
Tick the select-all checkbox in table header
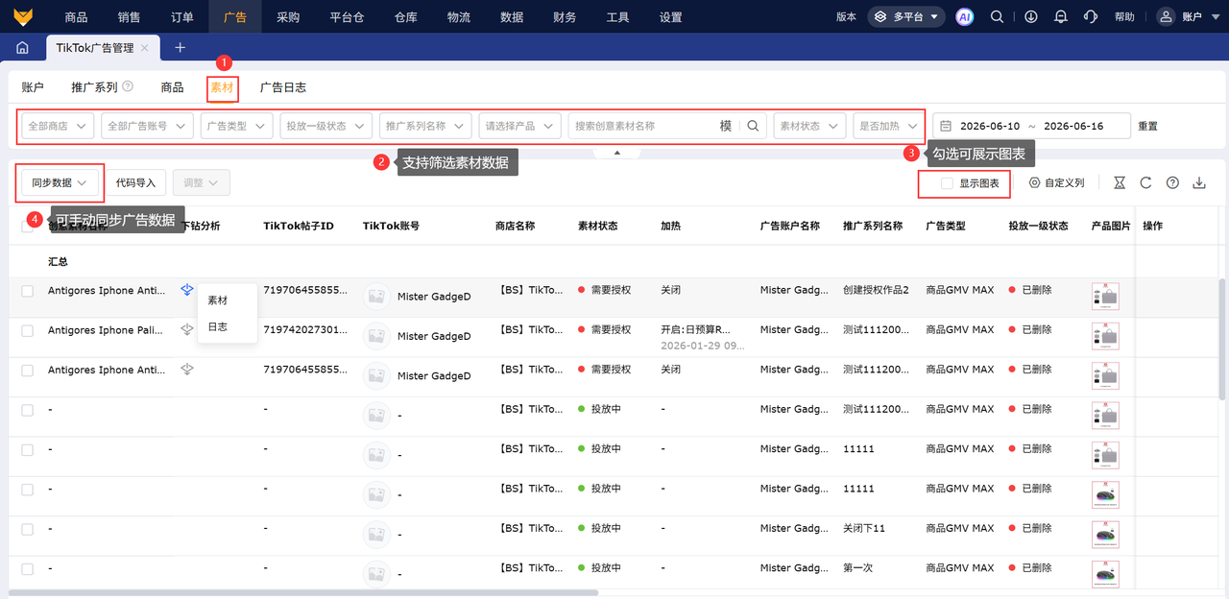coord(27,226)
